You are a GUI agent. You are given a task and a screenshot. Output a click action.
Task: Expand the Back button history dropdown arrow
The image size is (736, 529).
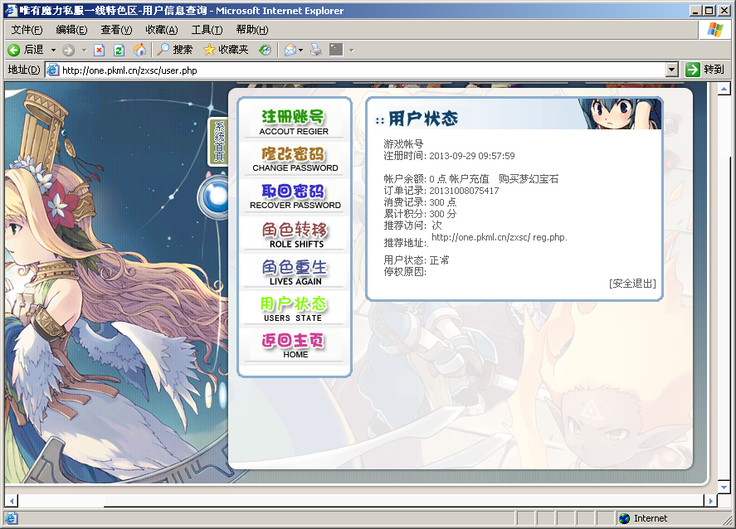[53, 50]
